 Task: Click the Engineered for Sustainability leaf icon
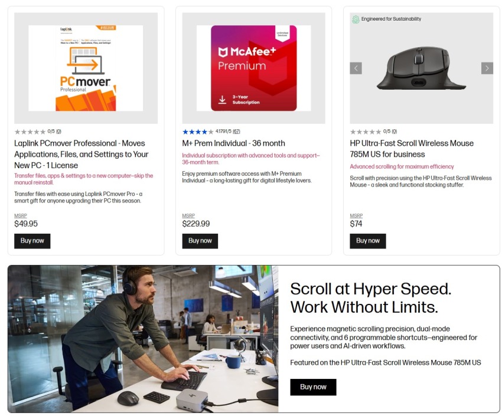click(356, 19)
